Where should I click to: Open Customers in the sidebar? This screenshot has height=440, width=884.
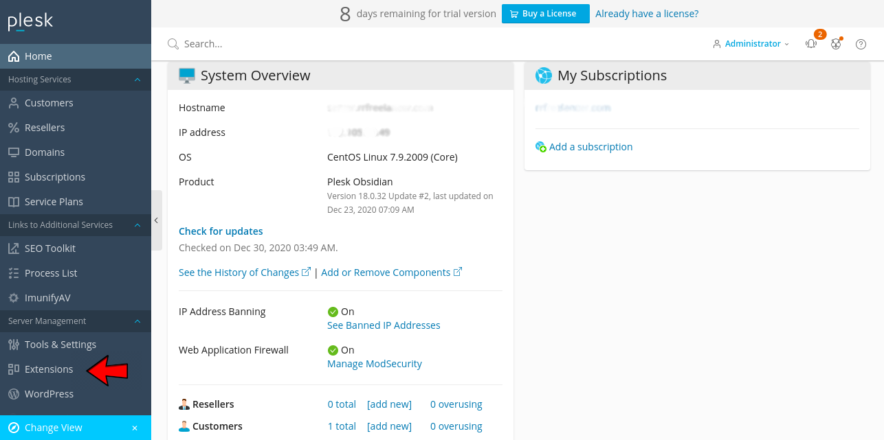tap(76, 103)
